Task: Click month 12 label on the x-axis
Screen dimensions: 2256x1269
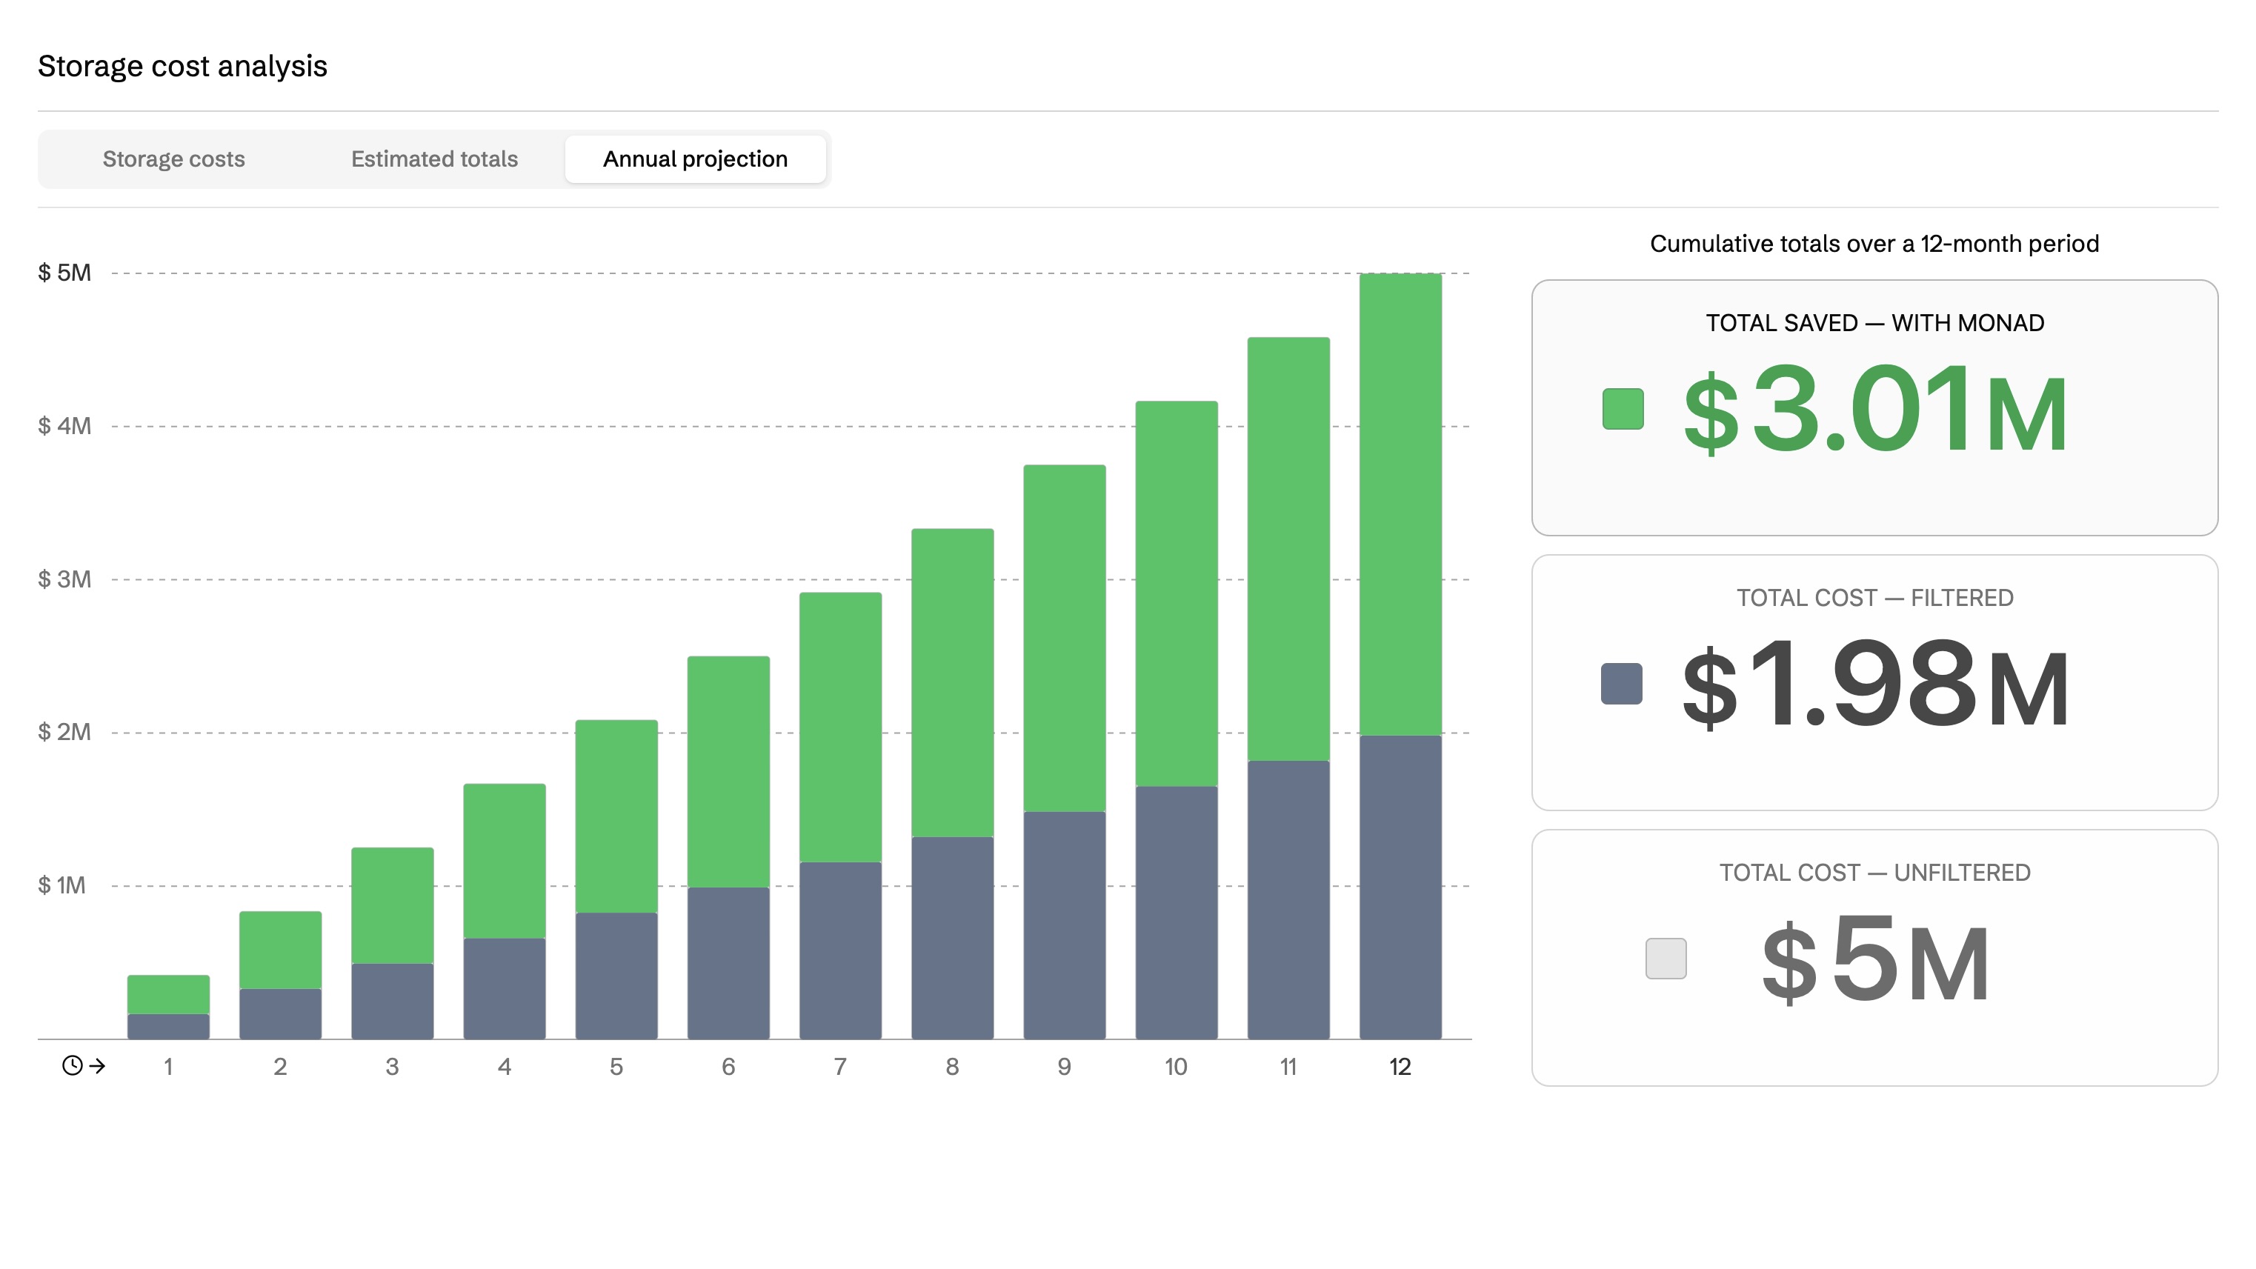Action: (x=1400, y=1066)
